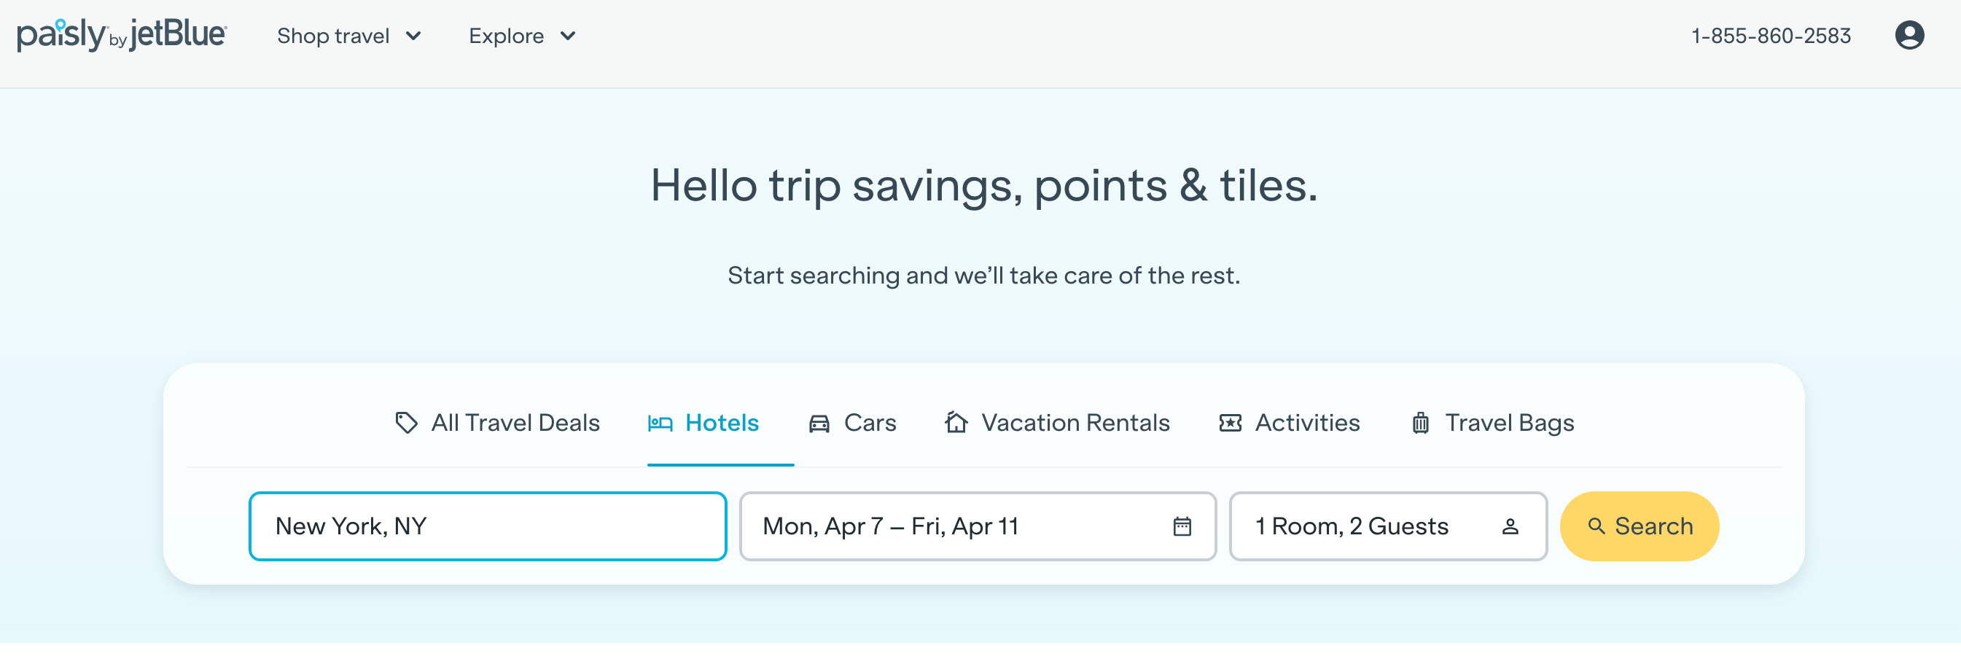This screenshot has height=659, width=1961.
Task: Click the New York, NY destination field
Action: pos(487,526)
